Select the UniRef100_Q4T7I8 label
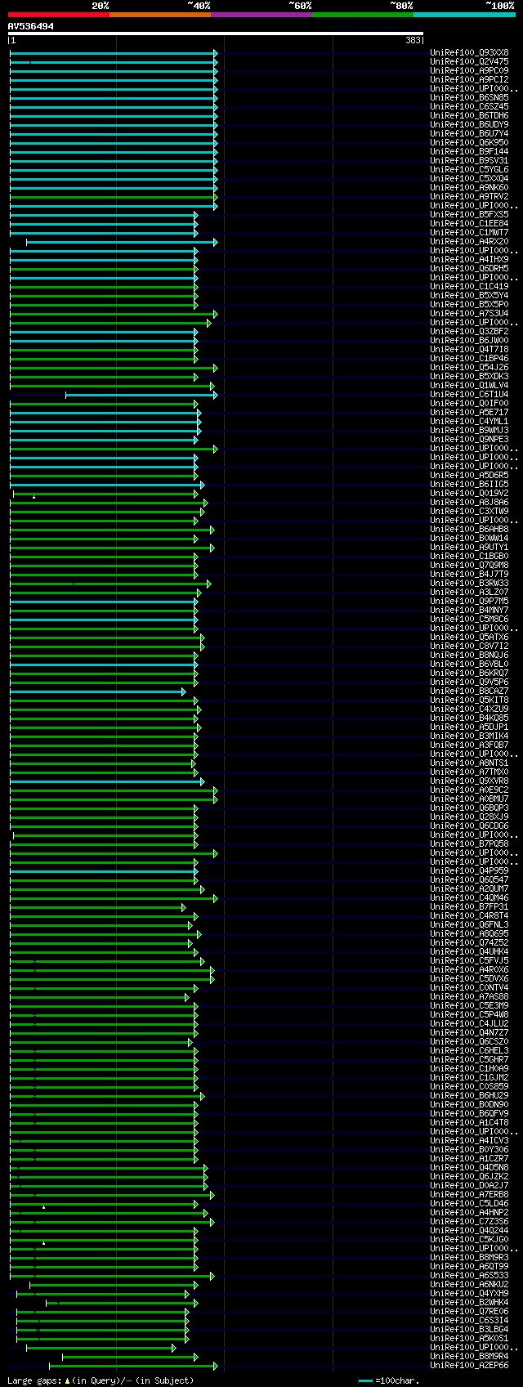Viewport: 523px width, 1387px height. 469,349
